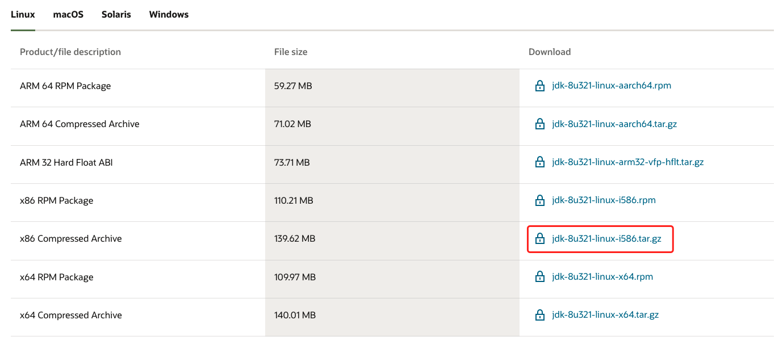783x362 pixels.
Task: Click lock icon beside jdk-8u321-linux-x64.rpm
Action: tap(540, 277)
